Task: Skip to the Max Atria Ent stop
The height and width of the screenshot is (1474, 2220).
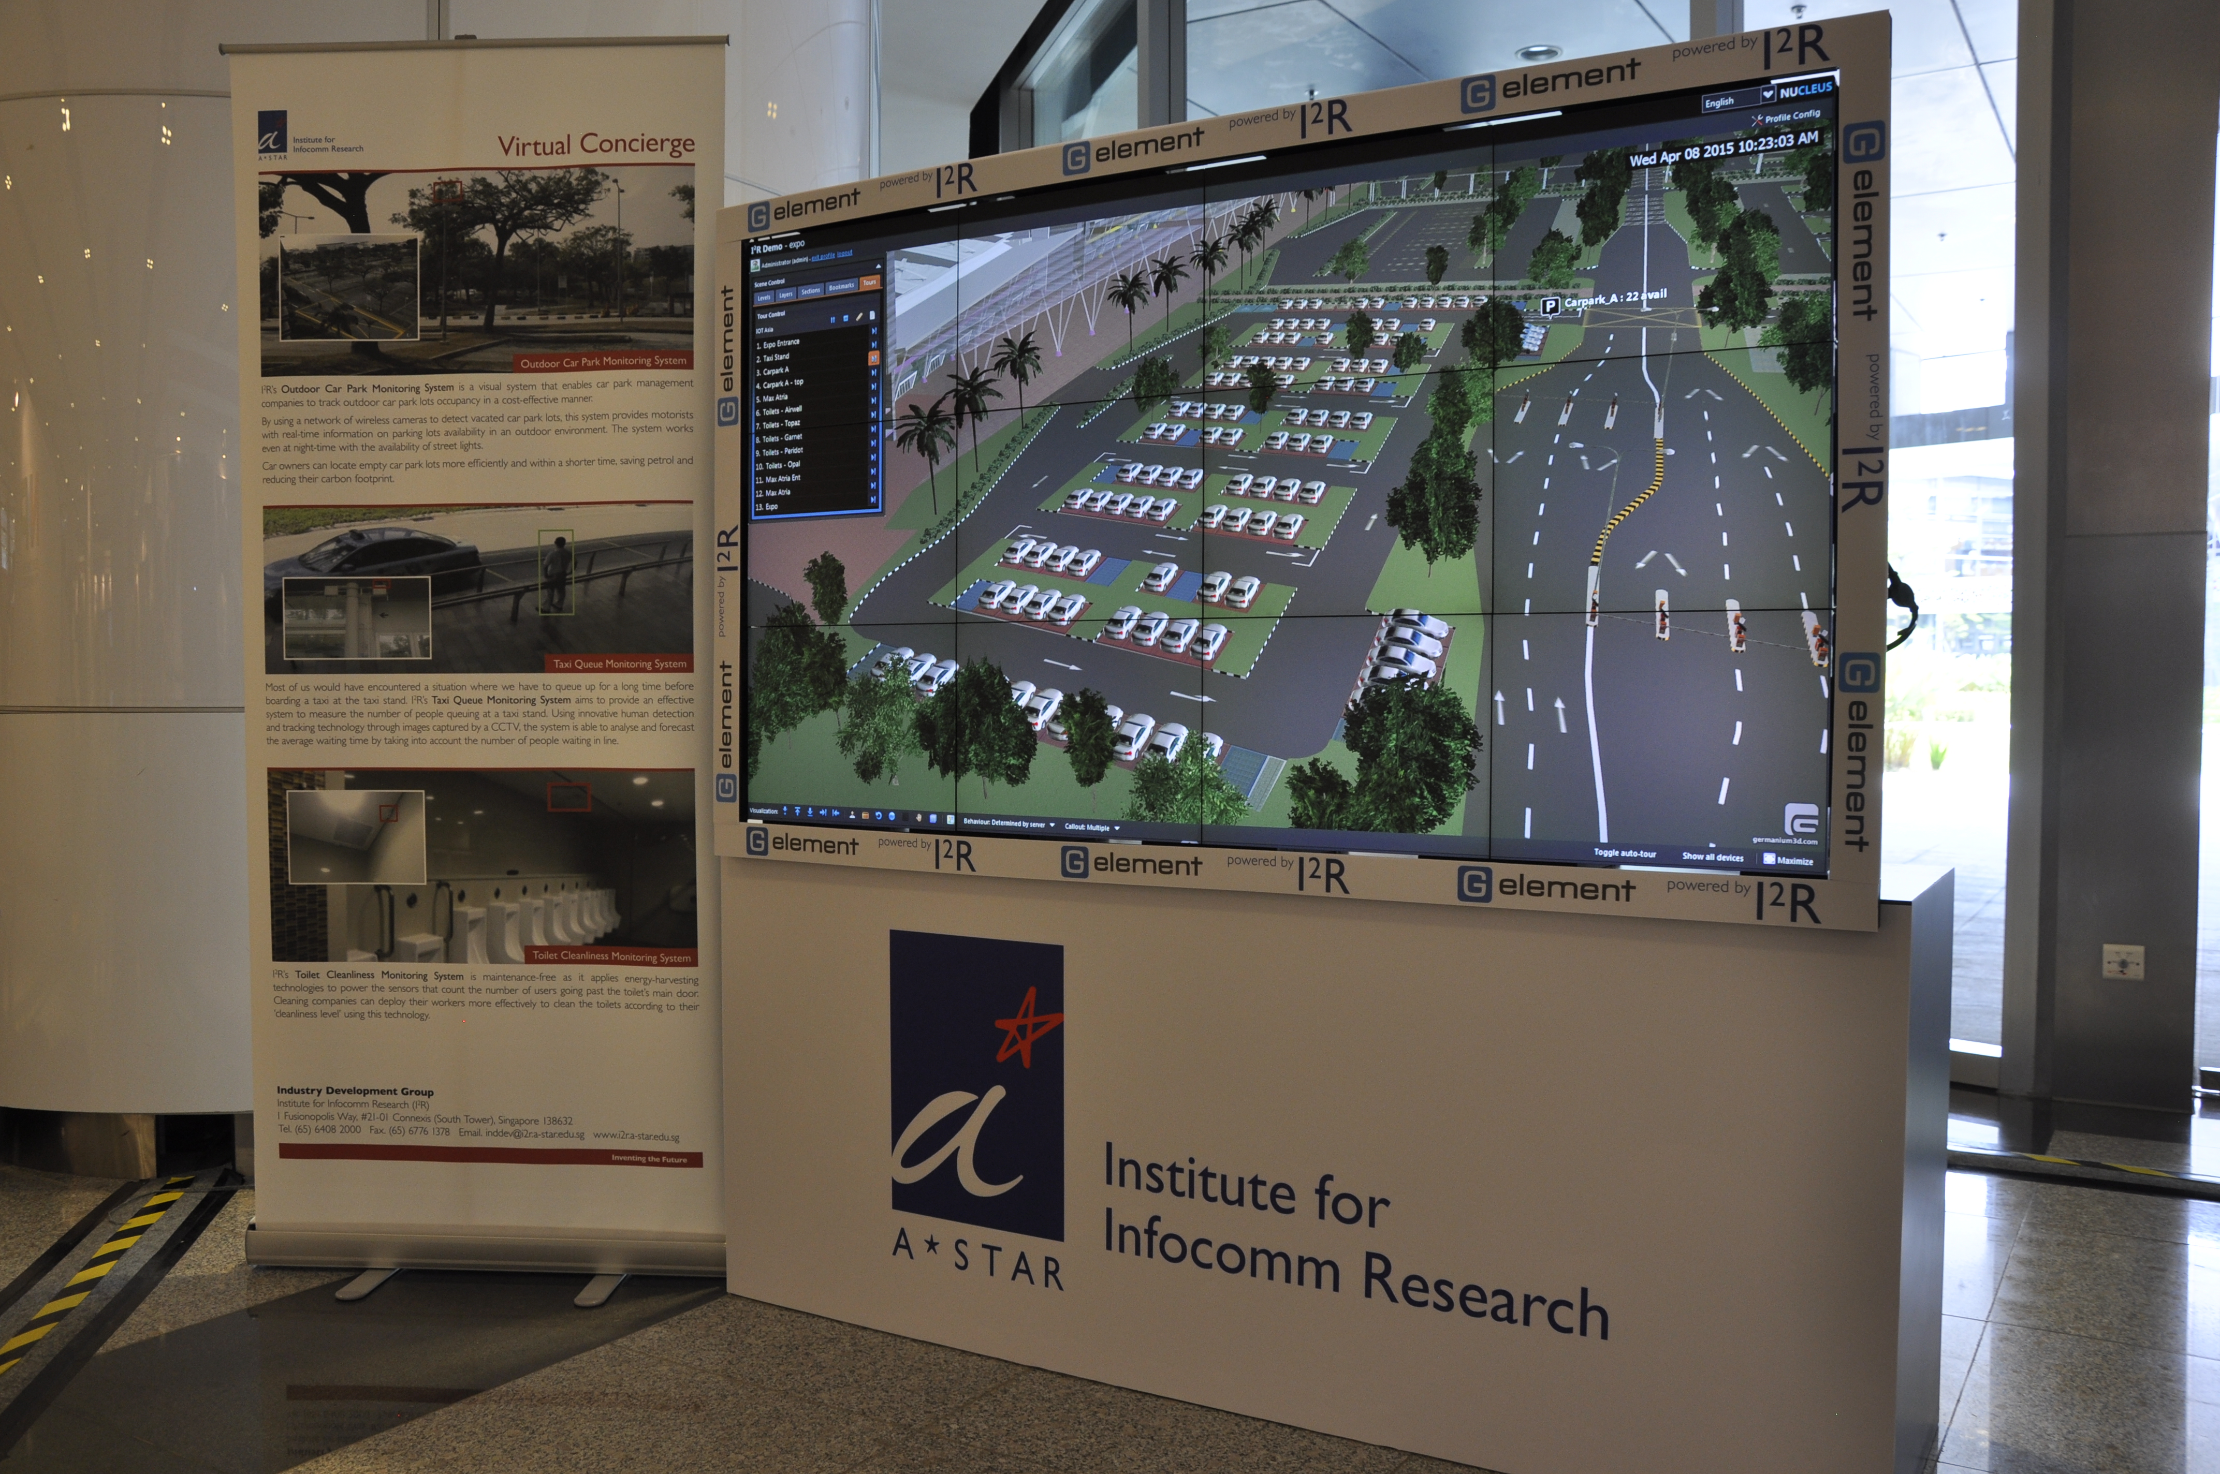Action: tap(873, 486)
